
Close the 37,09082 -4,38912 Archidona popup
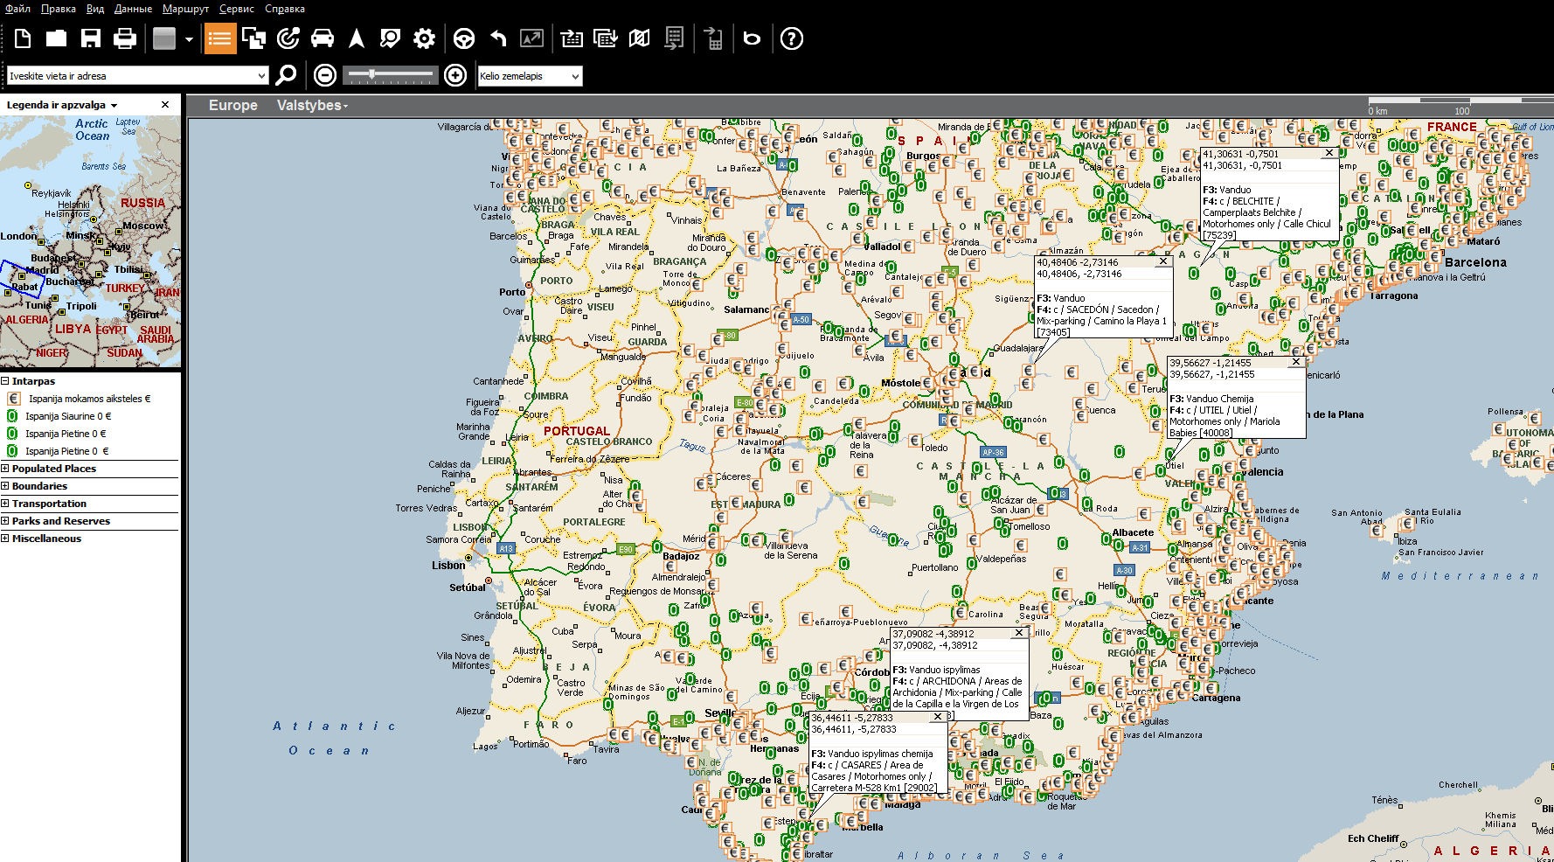(x=1019, y=633)
